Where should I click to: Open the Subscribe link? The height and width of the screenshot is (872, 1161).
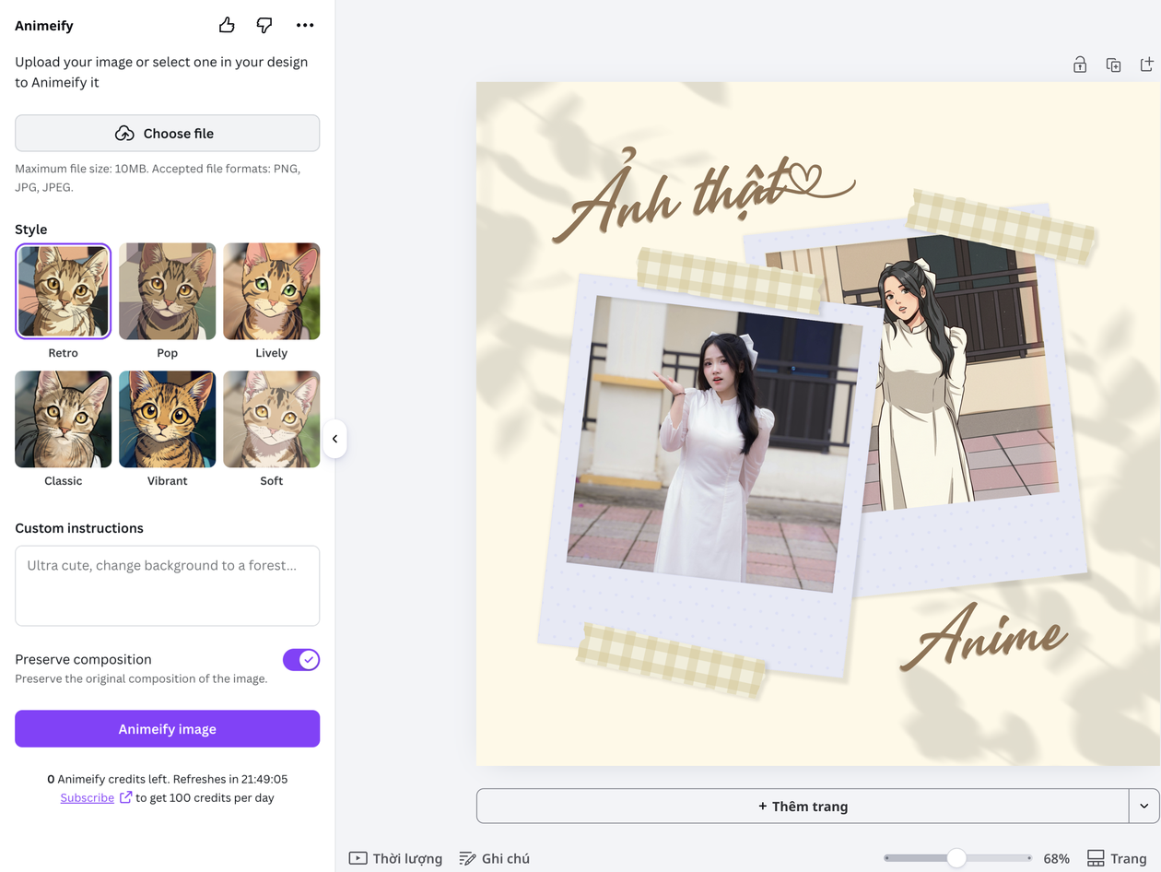pos(88,797)
